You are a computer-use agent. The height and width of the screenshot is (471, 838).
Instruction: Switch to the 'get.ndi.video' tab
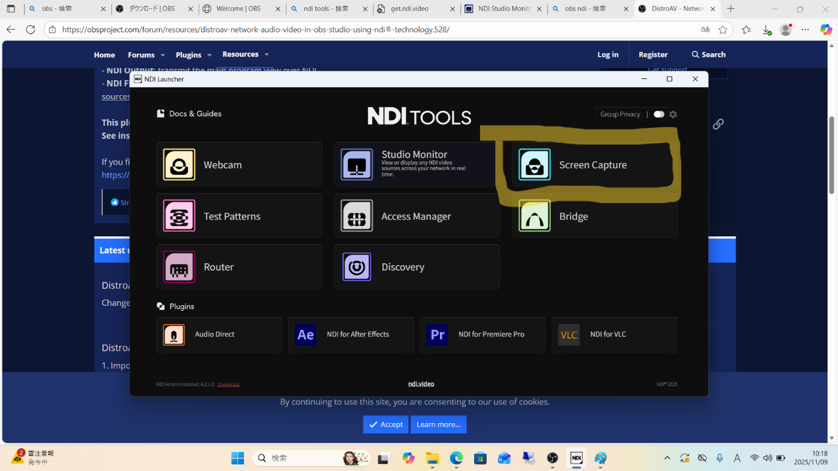pyautogui.click(x=417, y=9)
